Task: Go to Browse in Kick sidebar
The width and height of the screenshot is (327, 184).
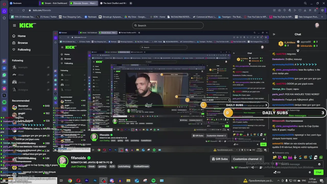Action: click(x=20, y=43)
